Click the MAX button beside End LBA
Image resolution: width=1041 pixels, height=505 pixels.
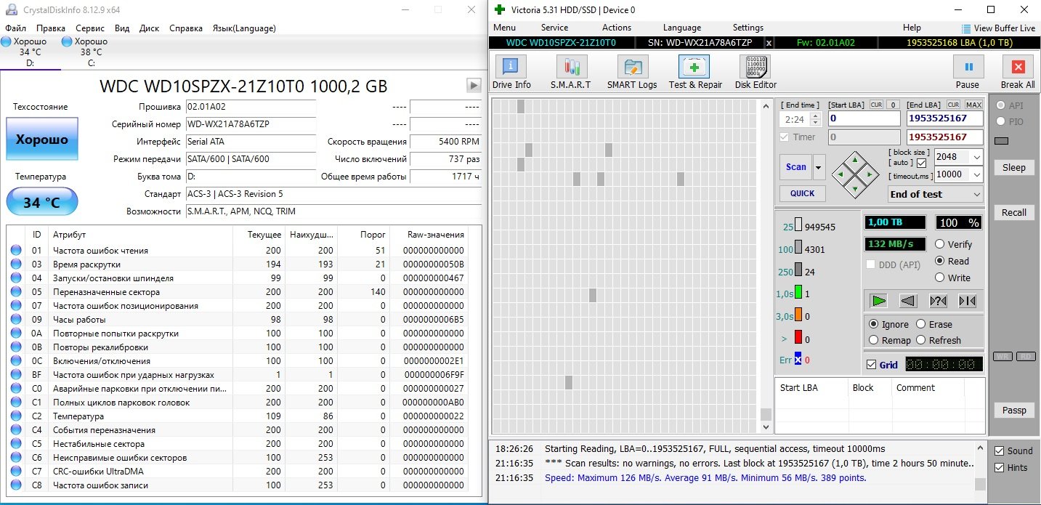click(x=973, y=105)
